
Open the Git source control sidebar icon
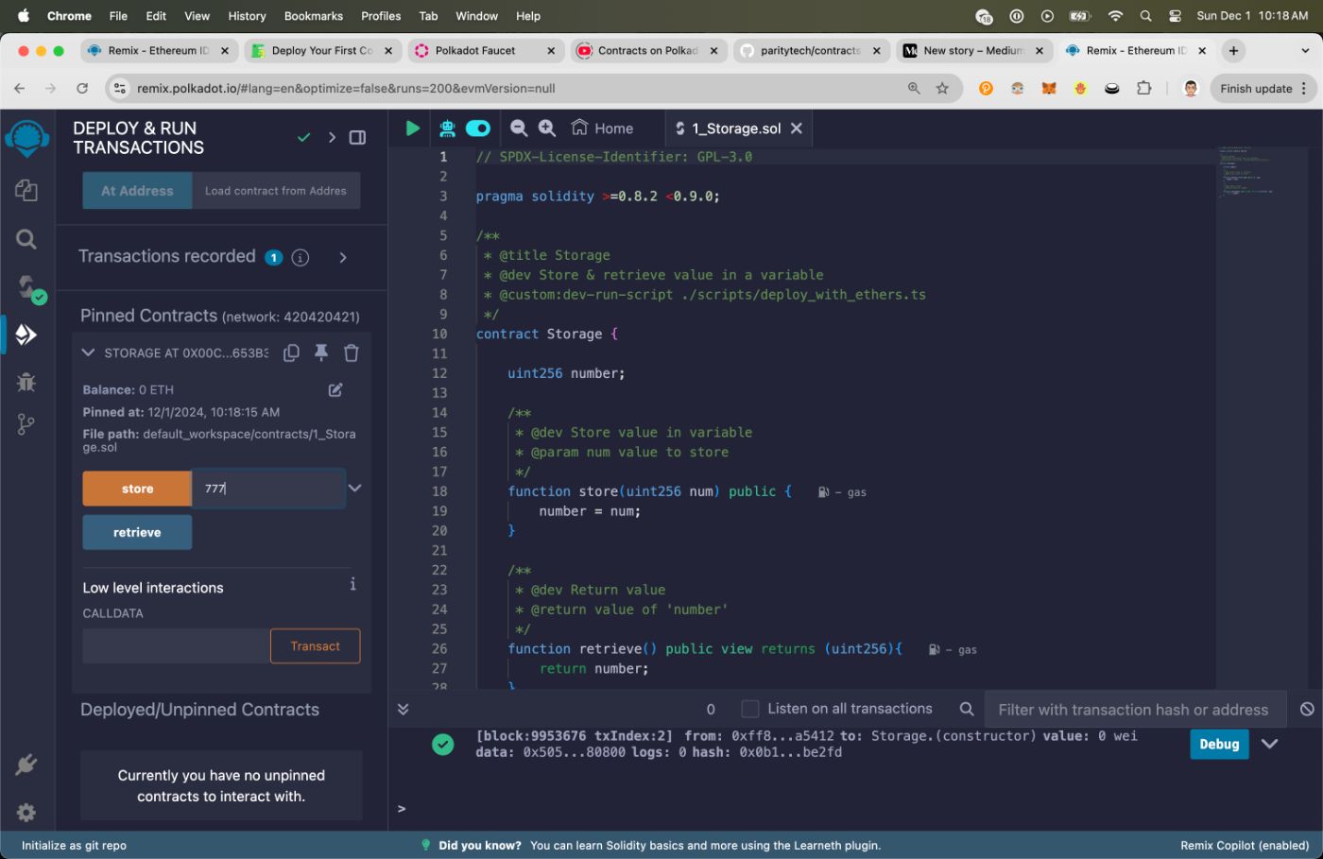(26, 425)
